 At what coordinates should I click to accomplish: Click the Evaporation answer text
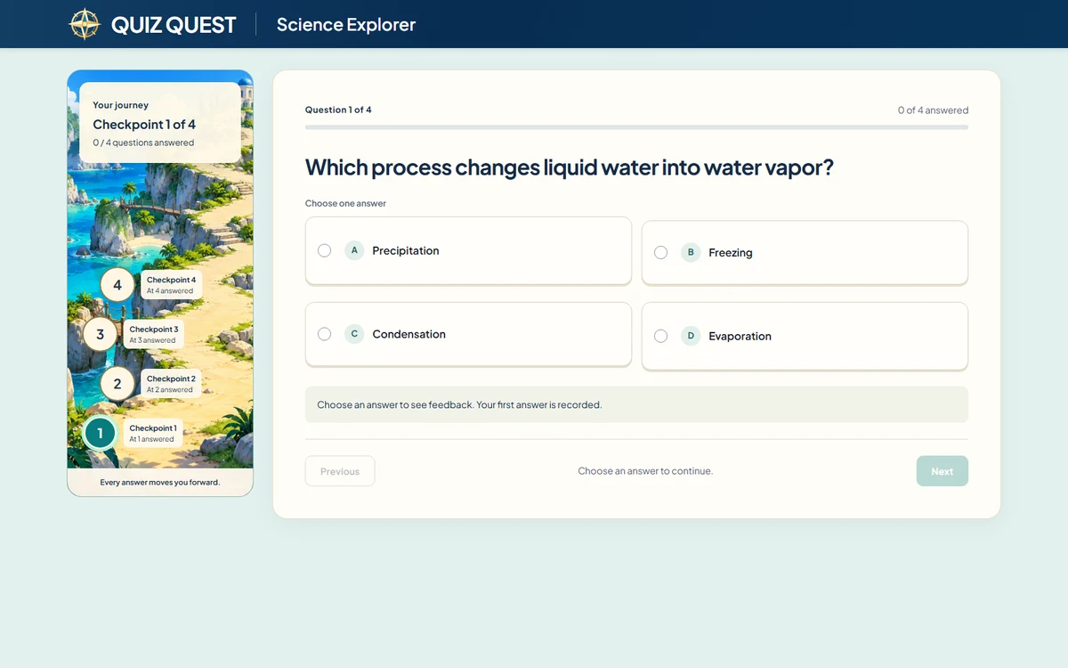coord(740,336)
